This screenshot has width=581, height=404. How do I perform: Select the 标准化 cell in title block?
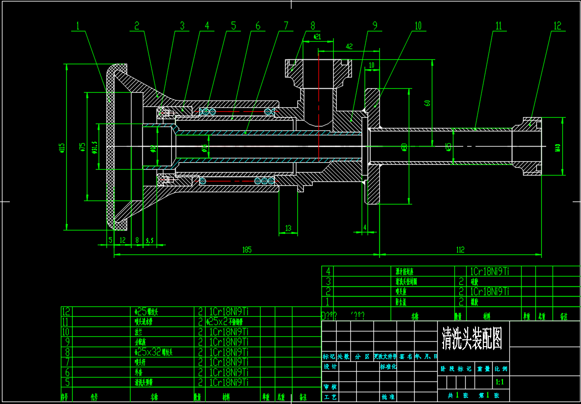click(x=388, y=367)
